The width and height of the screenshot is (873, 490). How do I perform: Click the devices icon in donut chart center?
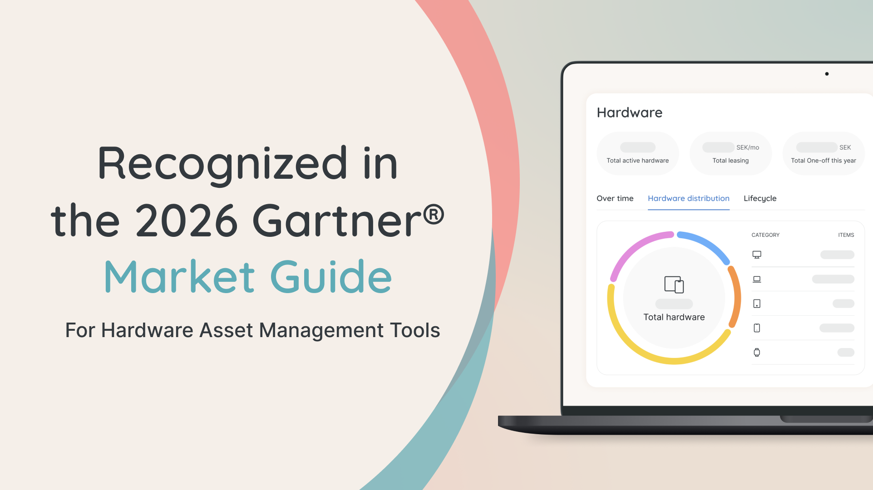674,284
